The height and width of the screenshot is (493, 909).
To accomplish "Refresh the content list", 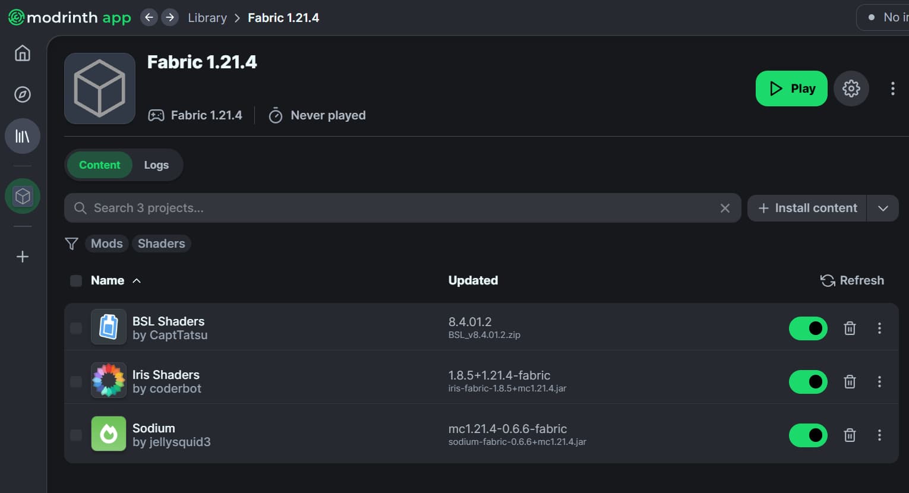I will pyautogui.click(x=853, y=280).
